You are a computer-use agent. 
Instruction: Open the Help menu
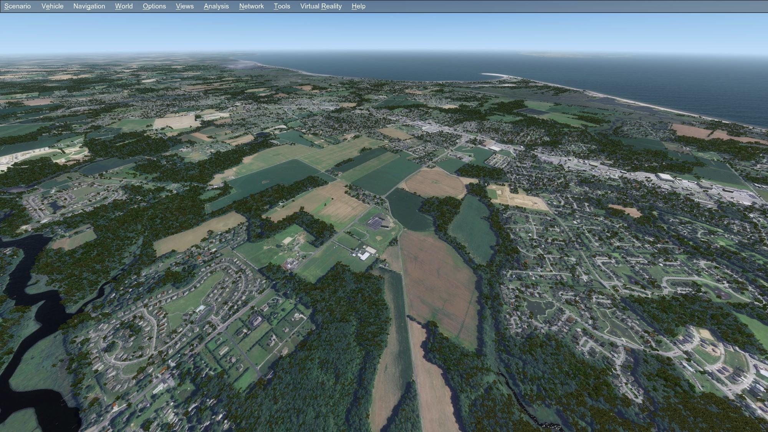click(359, 6)
